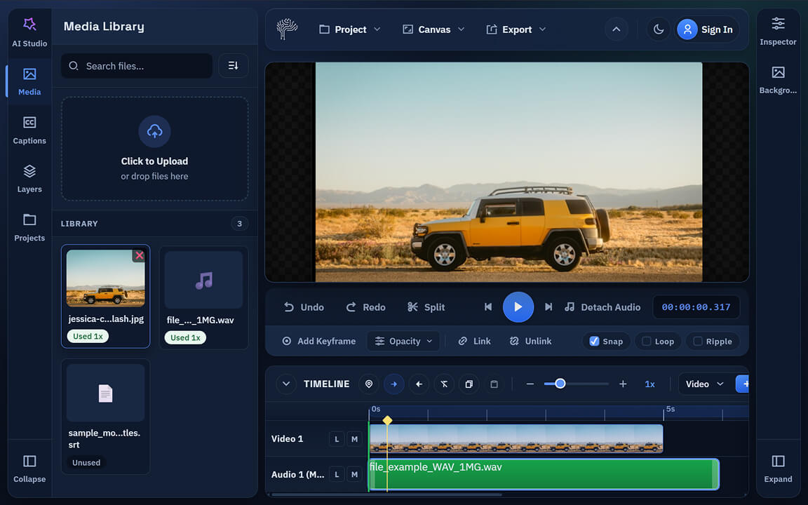Toggle dark mode moon icon
808x505 pixels.
click(x=658, y=29)
